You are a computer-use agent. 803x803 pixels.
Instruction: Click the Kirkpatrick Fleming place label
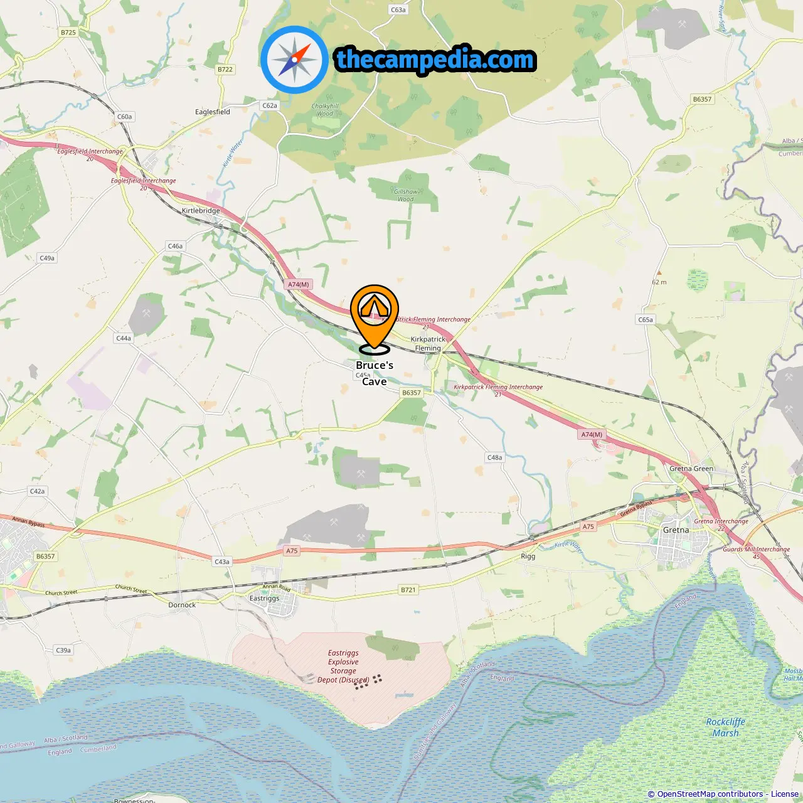[x=428, y=343]
